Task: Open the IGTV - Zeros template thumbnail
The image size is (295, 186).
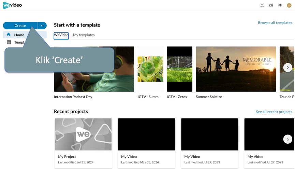Action: point(179,69)
